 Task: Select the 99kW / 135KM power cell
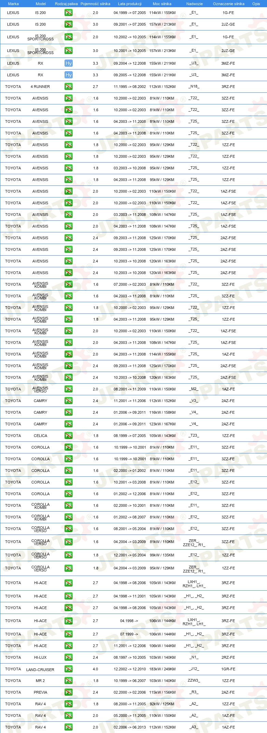pos(162,555)
